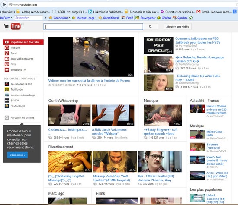Select Emissions TV in the sidebar
The image size is (238, 205).
pyautogui.click(x=18, y=70)
